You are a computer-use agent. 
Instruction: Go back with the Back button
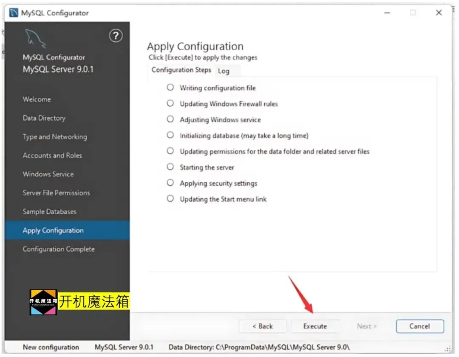tap(263, 326)
